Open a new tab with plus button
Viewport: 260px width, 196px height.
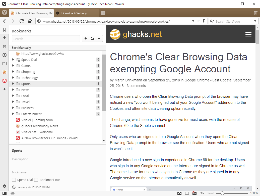pos(103,13)
